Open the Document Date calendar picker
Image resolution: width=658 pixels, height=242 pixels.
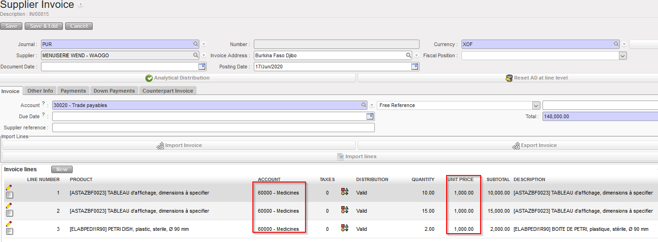coord(202,67)
